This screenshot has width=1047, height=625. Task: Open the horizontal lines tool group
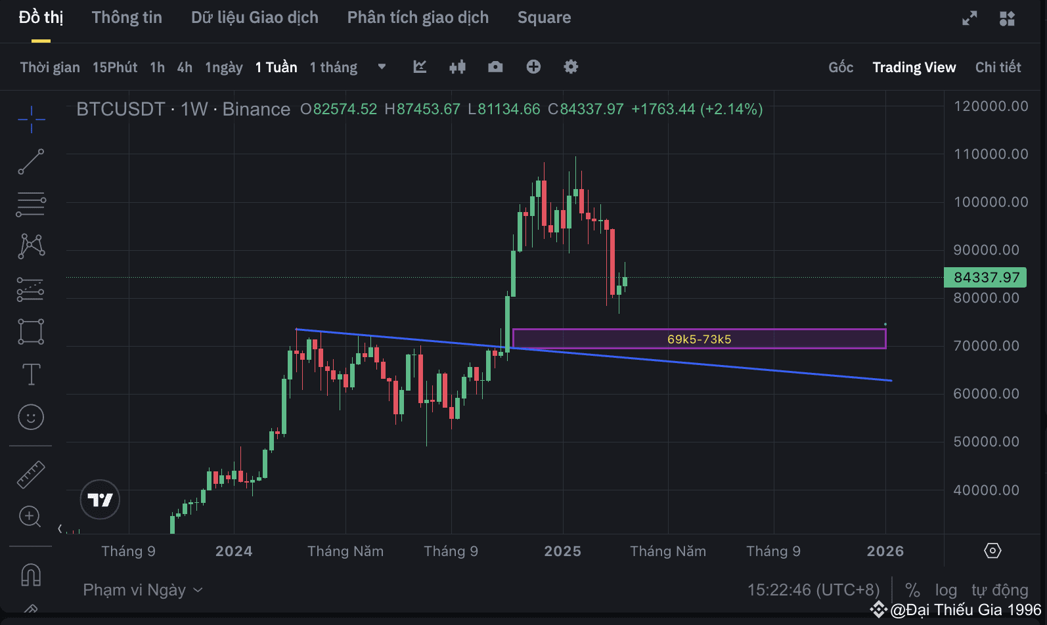(31, 204)
